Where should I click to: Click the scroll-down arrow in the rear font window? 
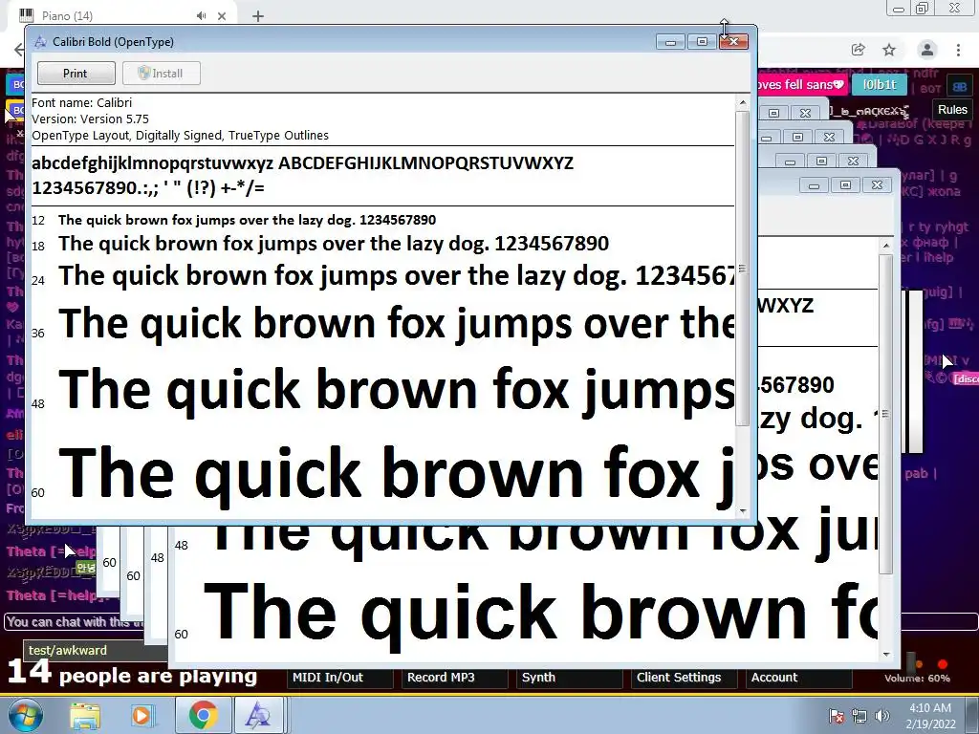(x=886, y=654)
